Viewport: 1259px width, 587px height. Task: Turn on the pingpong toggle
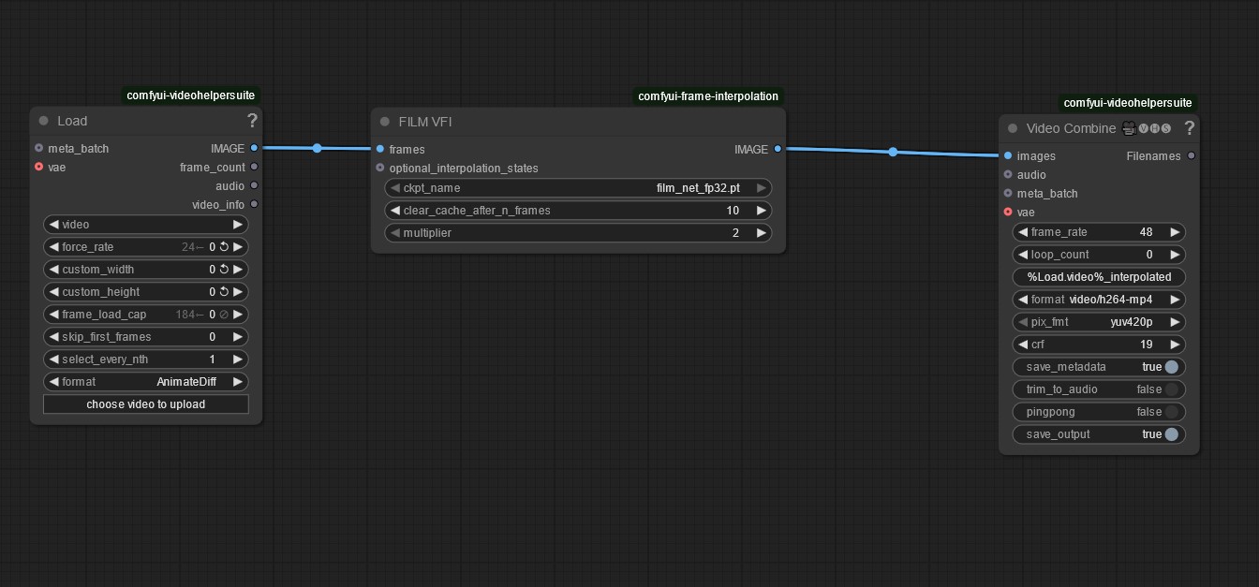pos(1171,412)
